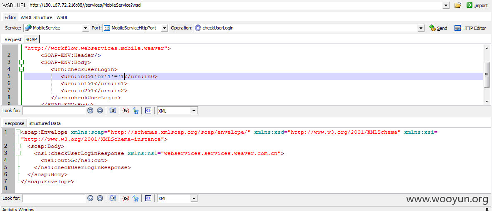Collapse the soap:Envelope node in response

[x=18, y=132]
